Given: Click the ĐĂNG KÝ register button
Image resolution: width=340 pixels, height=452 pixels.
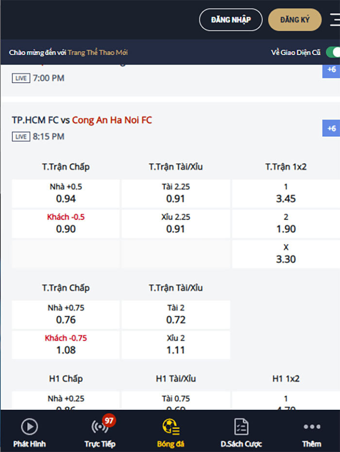Looking at the screenshot, I should [295, 20].
